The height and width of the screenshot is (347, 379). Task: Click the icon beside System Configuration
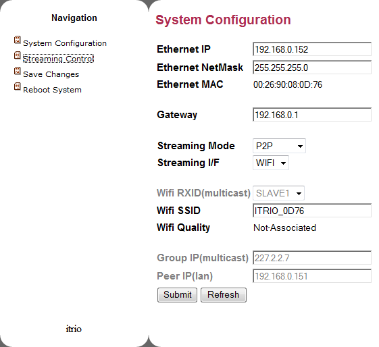[17, 40]
